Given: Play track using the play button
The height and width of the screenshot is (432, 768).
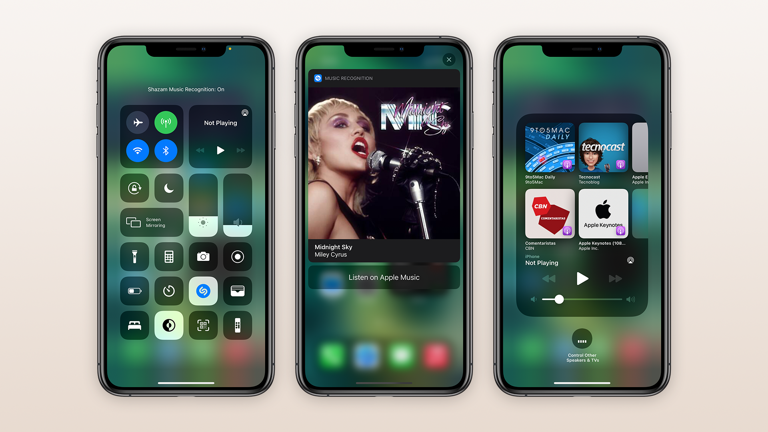Looking at the screenshot, I should pyautogui.click(x=220, y=150).
